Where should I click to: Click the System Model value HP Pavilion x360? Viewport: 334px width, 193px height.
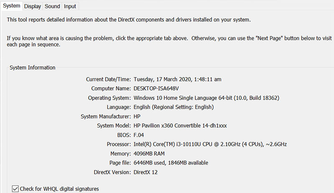point(180,125)
